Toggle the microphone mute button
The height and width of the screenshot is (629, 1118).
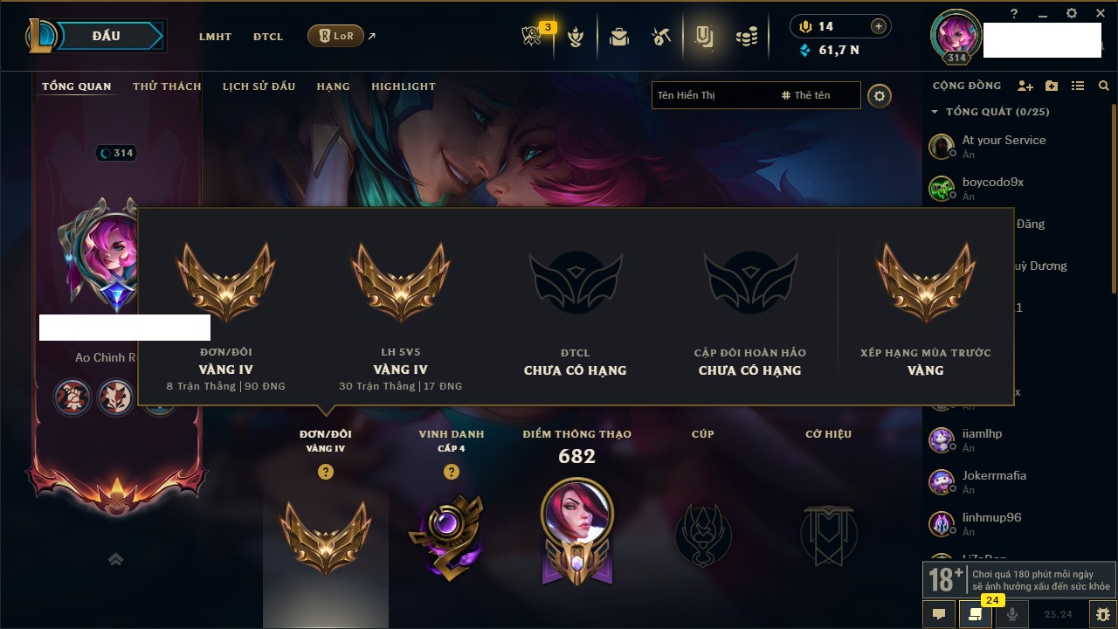tap(1012, 614)
